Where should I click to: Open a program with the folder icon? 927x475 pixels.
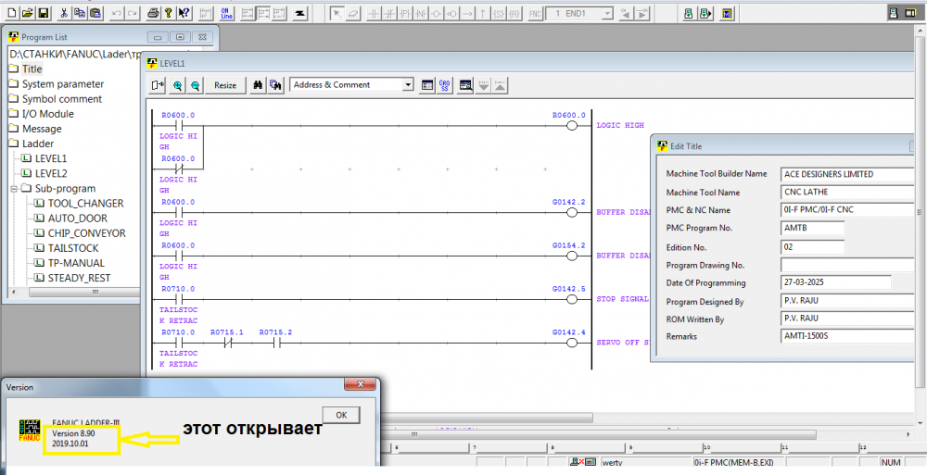(27, 12)
